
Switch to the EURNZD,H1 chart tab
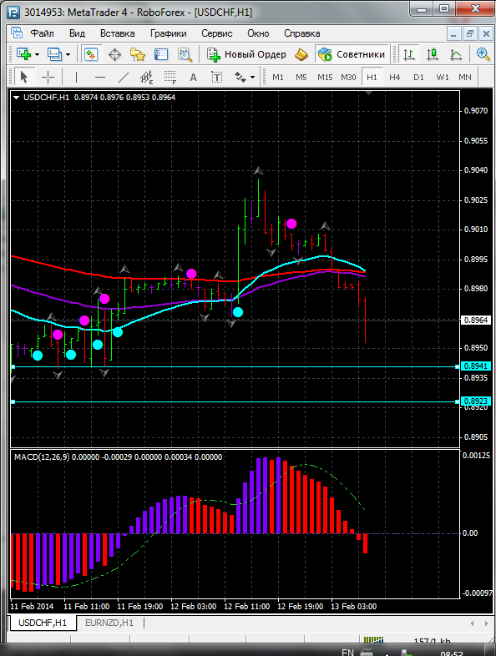(x=110, y=623)
